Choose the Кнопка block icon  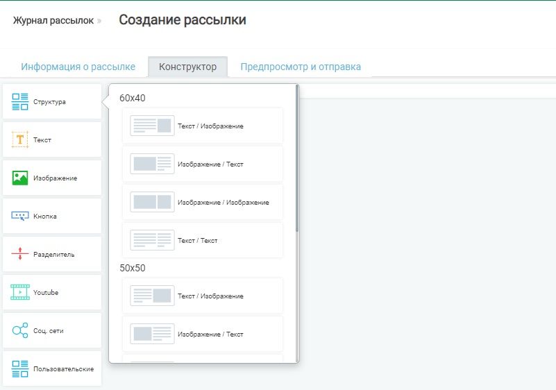[20, 216]
